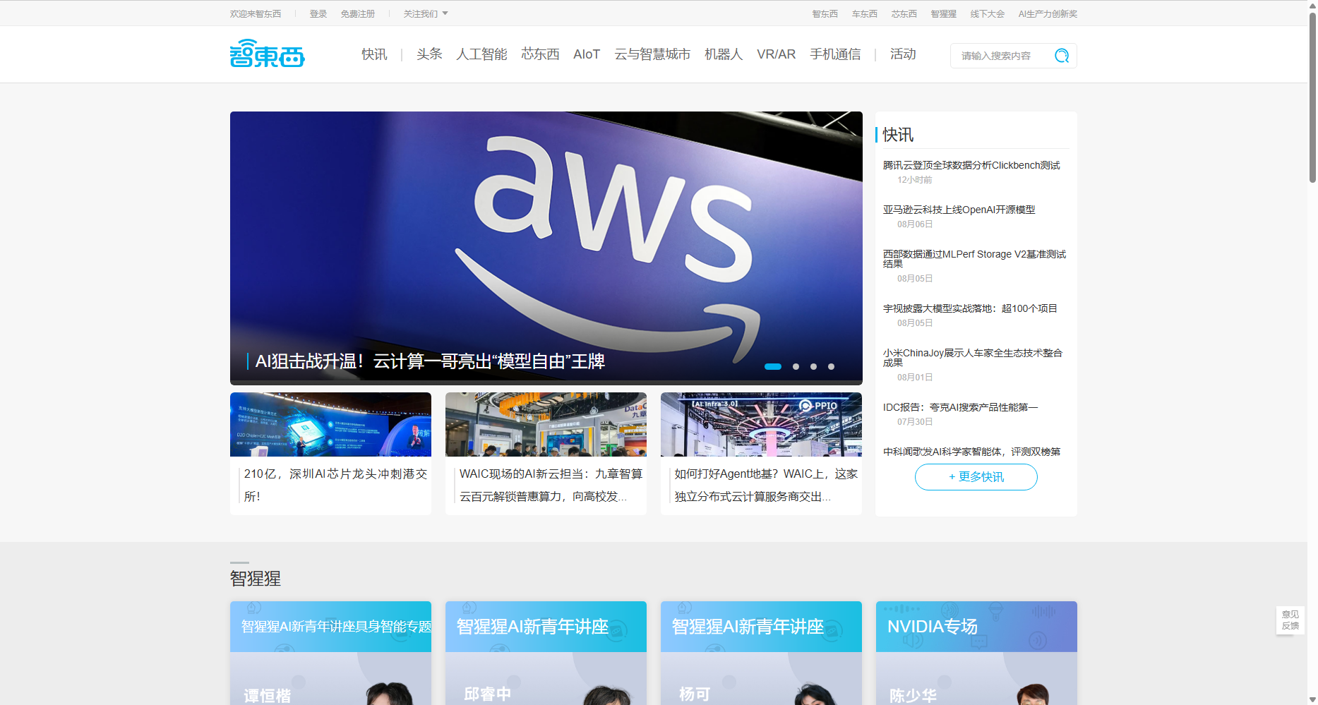The width and height of the screenshot is (1318, 705).
Task: Open the AI生产力创新奖 link
Action: pos(1048,13)
